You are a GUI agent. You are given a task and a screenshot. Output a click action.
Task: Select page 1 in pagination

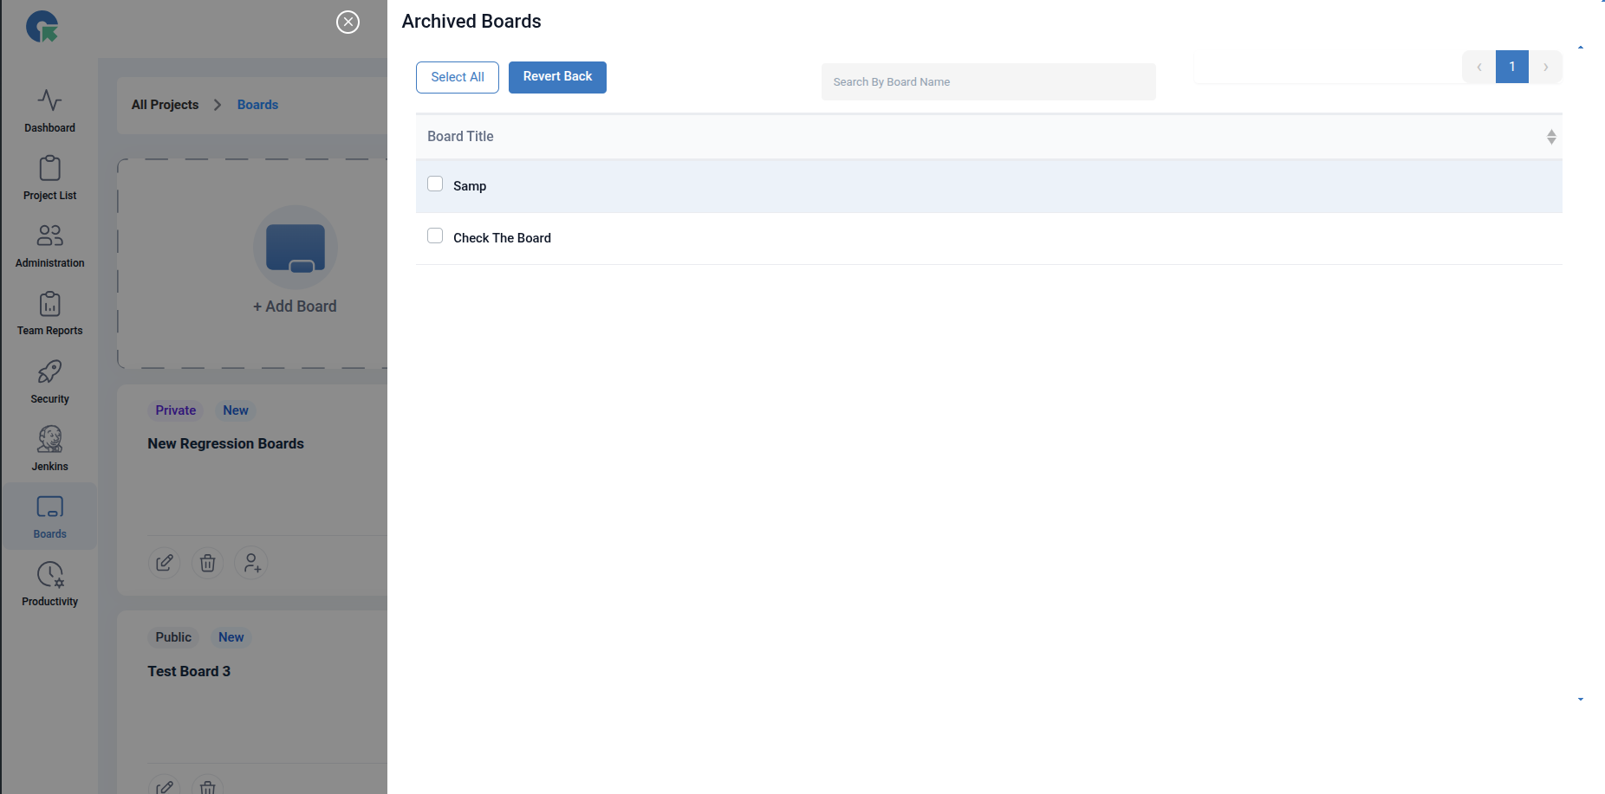tap(1511, 67)
